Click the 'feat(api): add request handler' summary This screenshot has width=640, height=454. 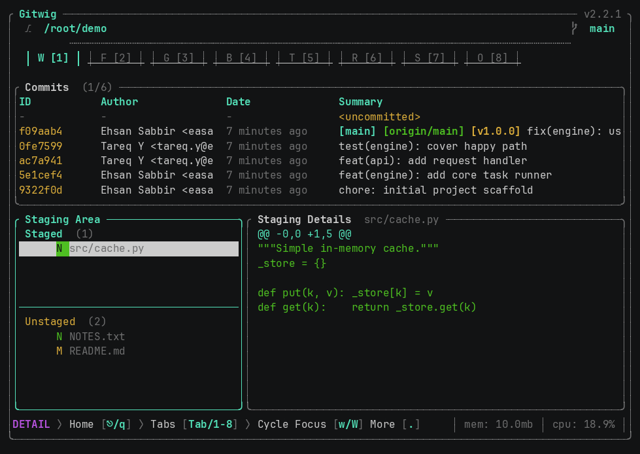(433, 160)
